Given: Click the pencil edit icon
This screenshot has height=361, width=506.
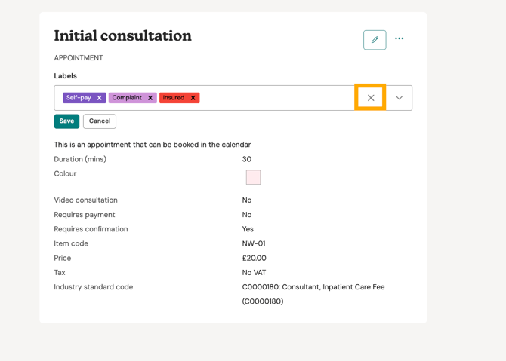Looking at the screenshot, I should 375,40.
